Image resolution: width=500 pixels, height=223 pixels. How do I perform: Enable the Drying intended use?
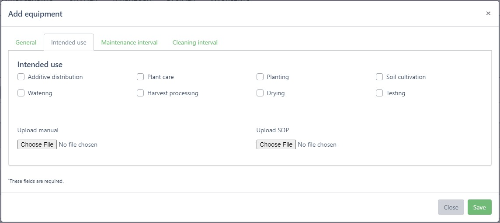pos(260,93)
